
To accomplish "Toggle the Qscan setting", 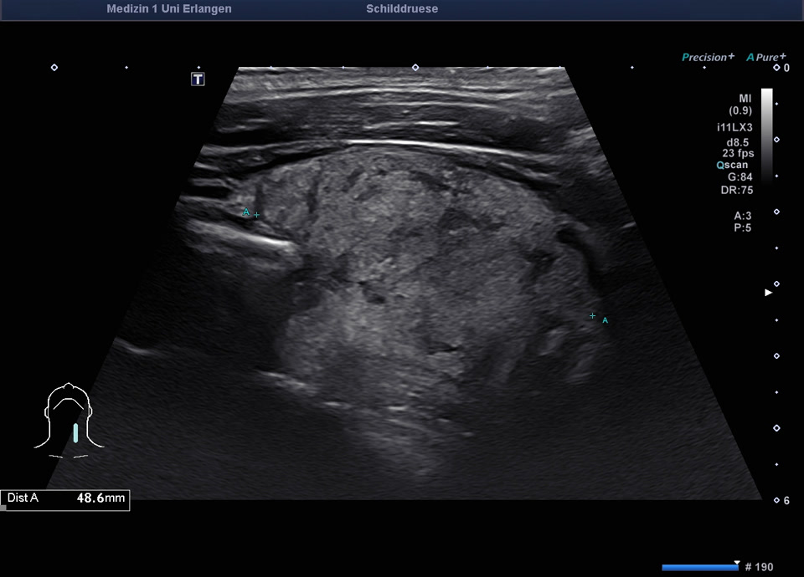I will [732, 165].
